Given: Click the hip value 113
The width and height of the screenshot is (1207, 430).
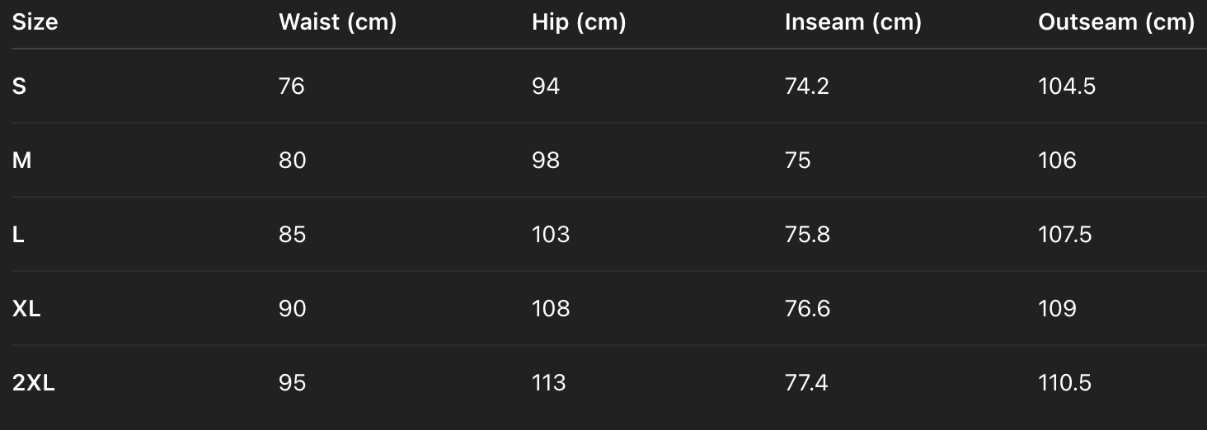Looking at the screenshot, I should click(549, 382).
